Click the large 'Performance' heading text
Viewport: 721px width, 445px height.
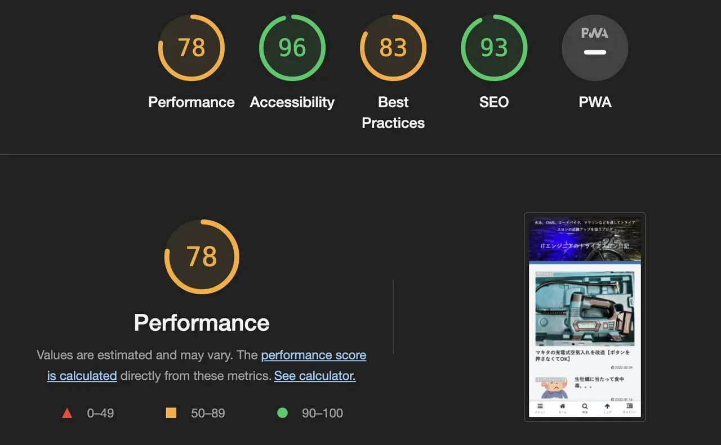pos(202,323)
